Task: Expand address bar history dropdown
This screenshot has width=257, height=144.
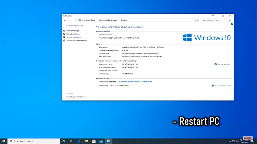Action: click(195, 20)
